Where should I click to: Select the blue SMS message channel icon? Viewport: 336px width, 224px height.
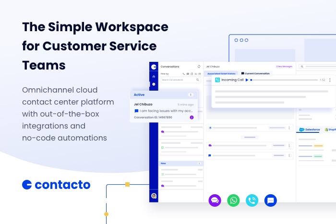(x=271, y=200)
